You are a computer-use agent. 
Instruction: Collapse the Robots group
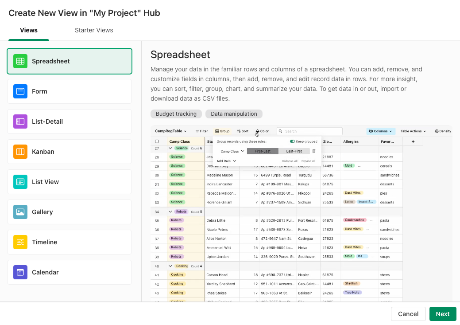[170, 211]
